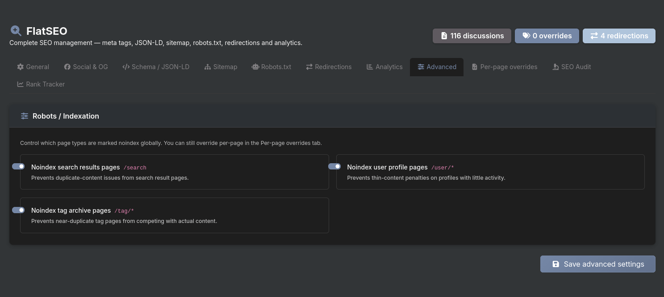Click the Facebook icon for Social & OG
This screenshot has width=664, height=297.
pyautogui.click(x=67, y=67)
